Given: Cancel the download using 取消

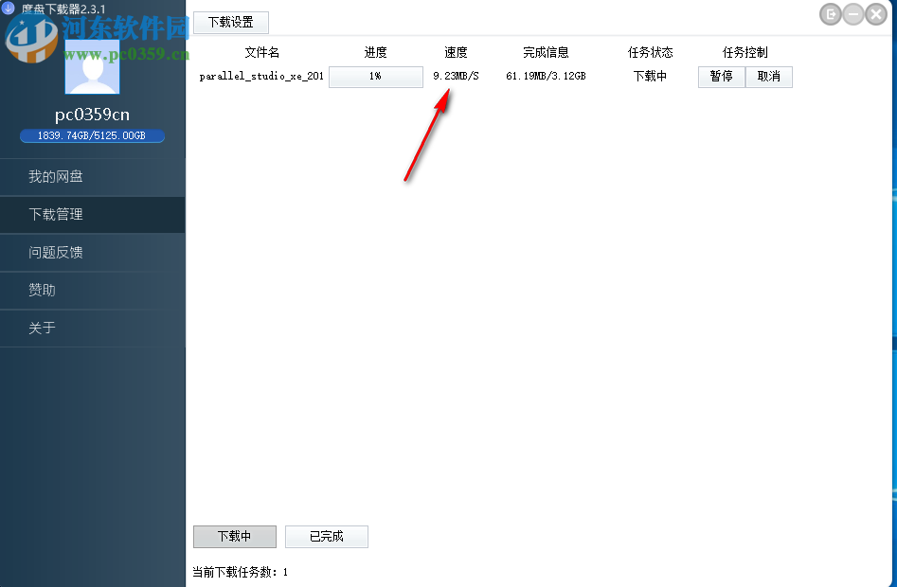Looking at the screenshot, I should click(x=768, y=76).
